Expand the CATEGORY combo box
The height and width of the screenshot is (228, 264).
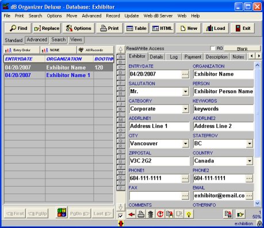pos(185,109)
